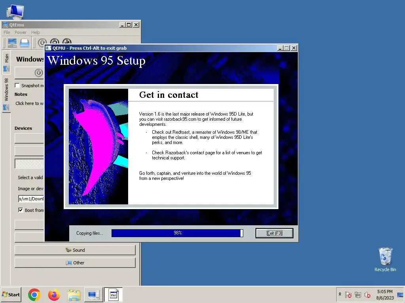The image size is (405, 303).
Task: Show hidden tray icons chevron
Action: [x=340, y=294]
